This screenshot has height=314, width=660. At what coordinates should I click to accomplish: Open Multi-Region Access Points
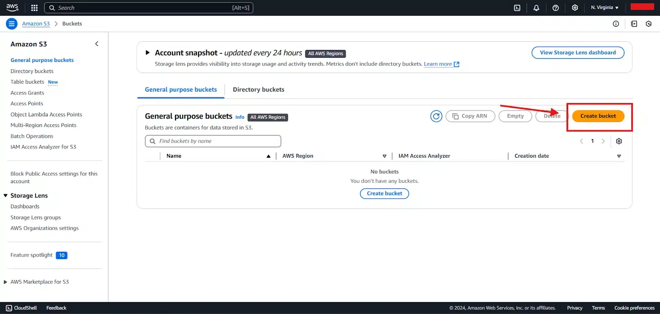point(43,125)
